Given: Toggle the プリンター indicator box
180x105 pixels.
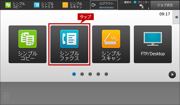Looking at the screenshot, I should click(x=135, y=2).
